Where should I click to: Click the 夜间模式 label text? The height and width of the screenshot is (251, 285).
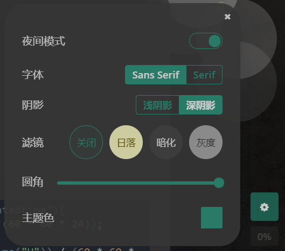[x=44, y=41]
